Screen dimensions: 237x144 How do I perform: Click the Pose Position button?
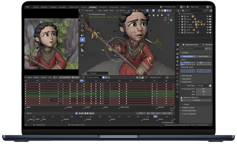click(x=188, y=56)
